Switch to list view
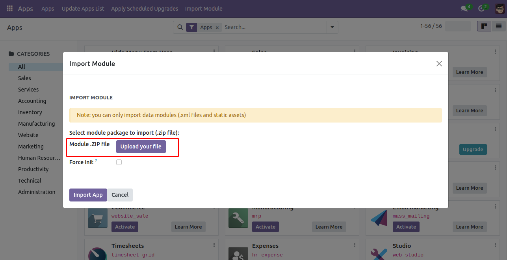This screenshot has height=260, width=507. 498,26
